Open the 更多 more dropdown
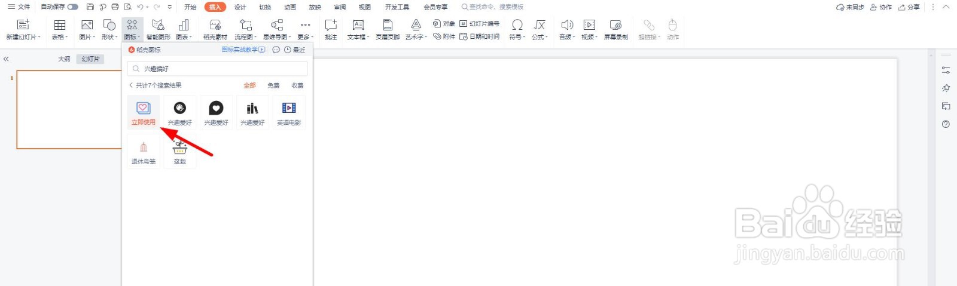This screenshot has width=957, height=286. pyautogui.click(x=305, y=29)
